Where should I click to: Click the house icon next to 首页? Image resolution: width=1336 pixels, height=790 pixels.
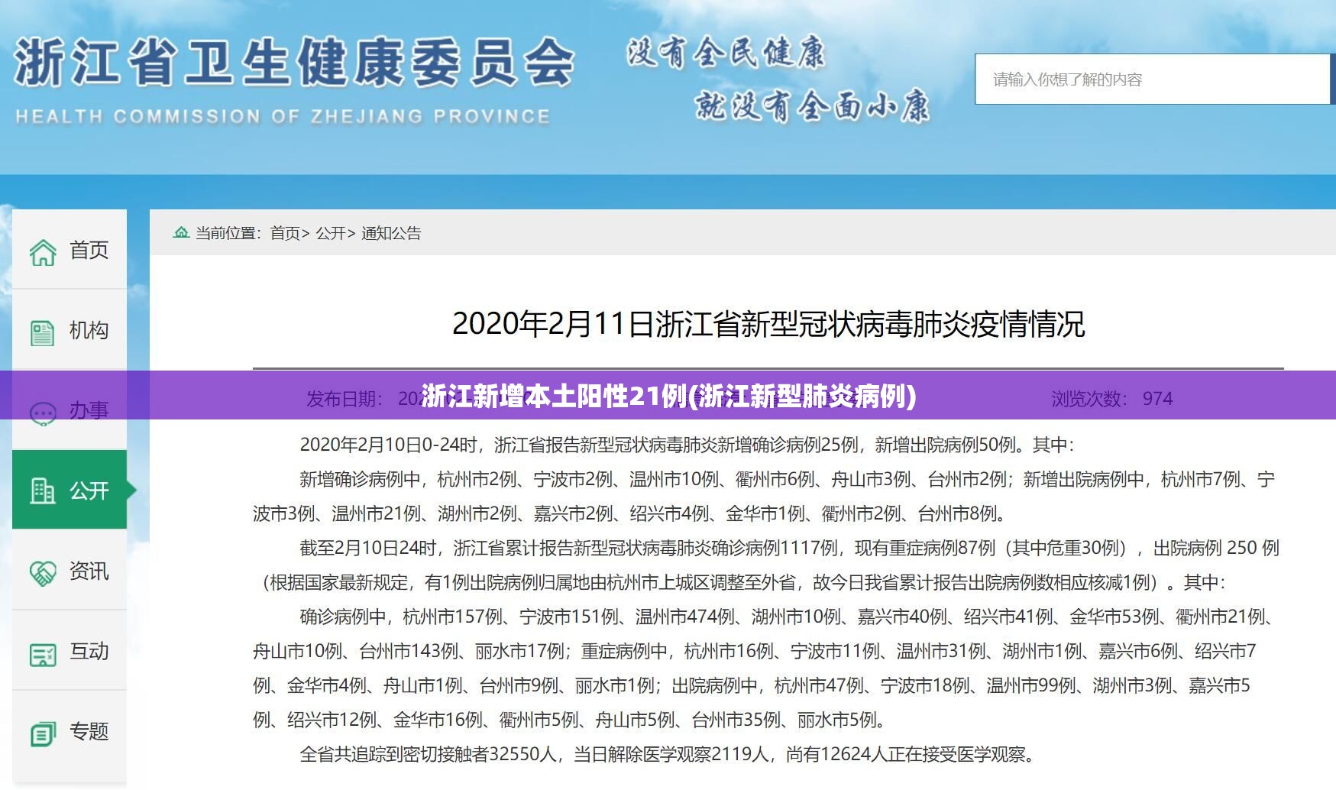[x=43, y=251]
